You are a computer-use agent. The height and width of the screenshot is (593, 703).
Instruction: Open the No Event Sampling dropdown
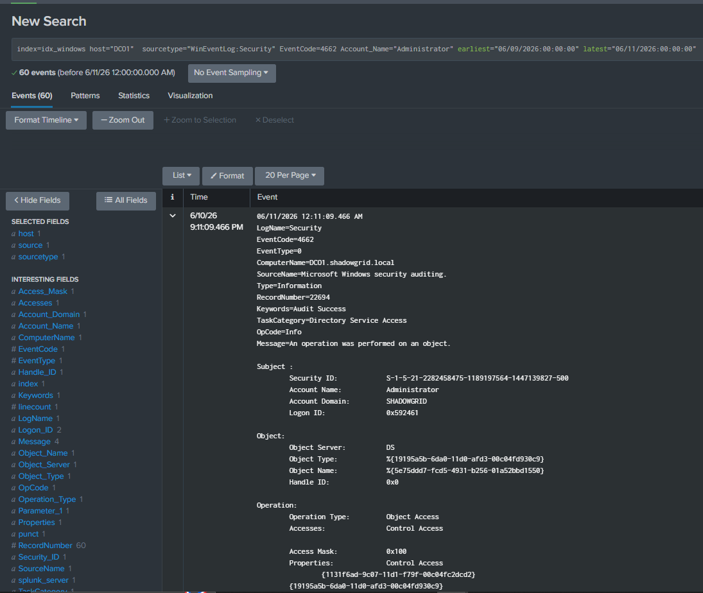tap(232, 73)
